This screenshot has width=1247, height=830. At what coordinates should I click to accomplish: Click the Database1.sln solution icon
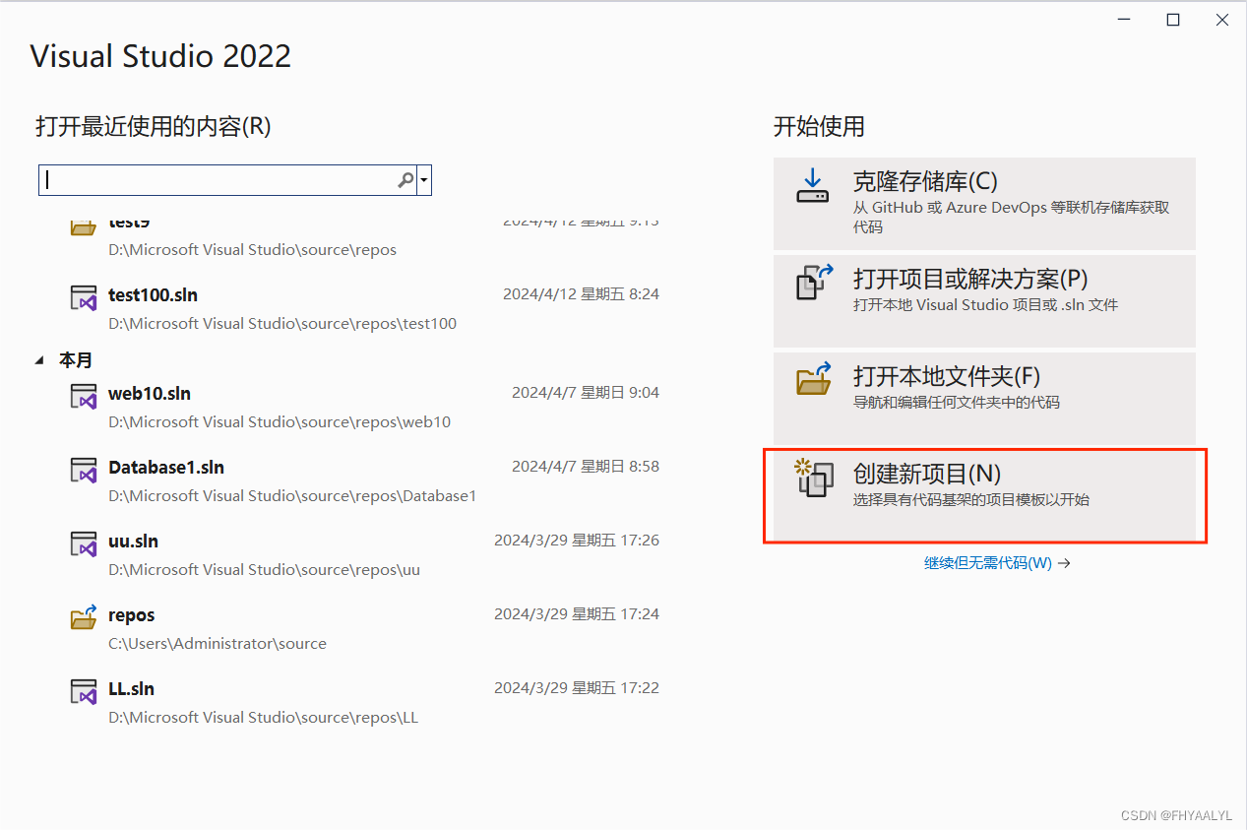pyautogui.click(x=84, y=470)
